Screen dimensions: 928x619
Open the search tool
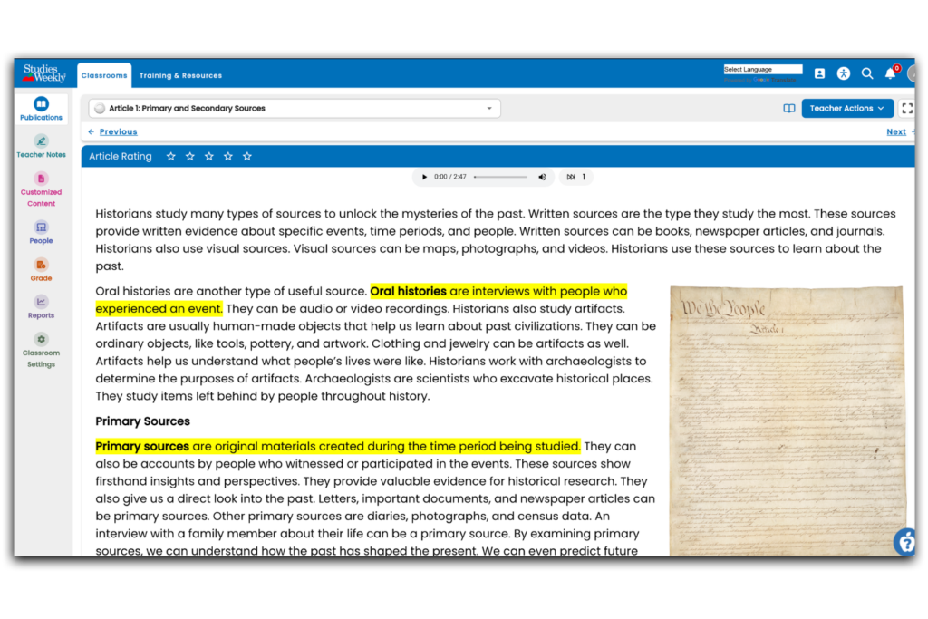[x=867, y=73]
